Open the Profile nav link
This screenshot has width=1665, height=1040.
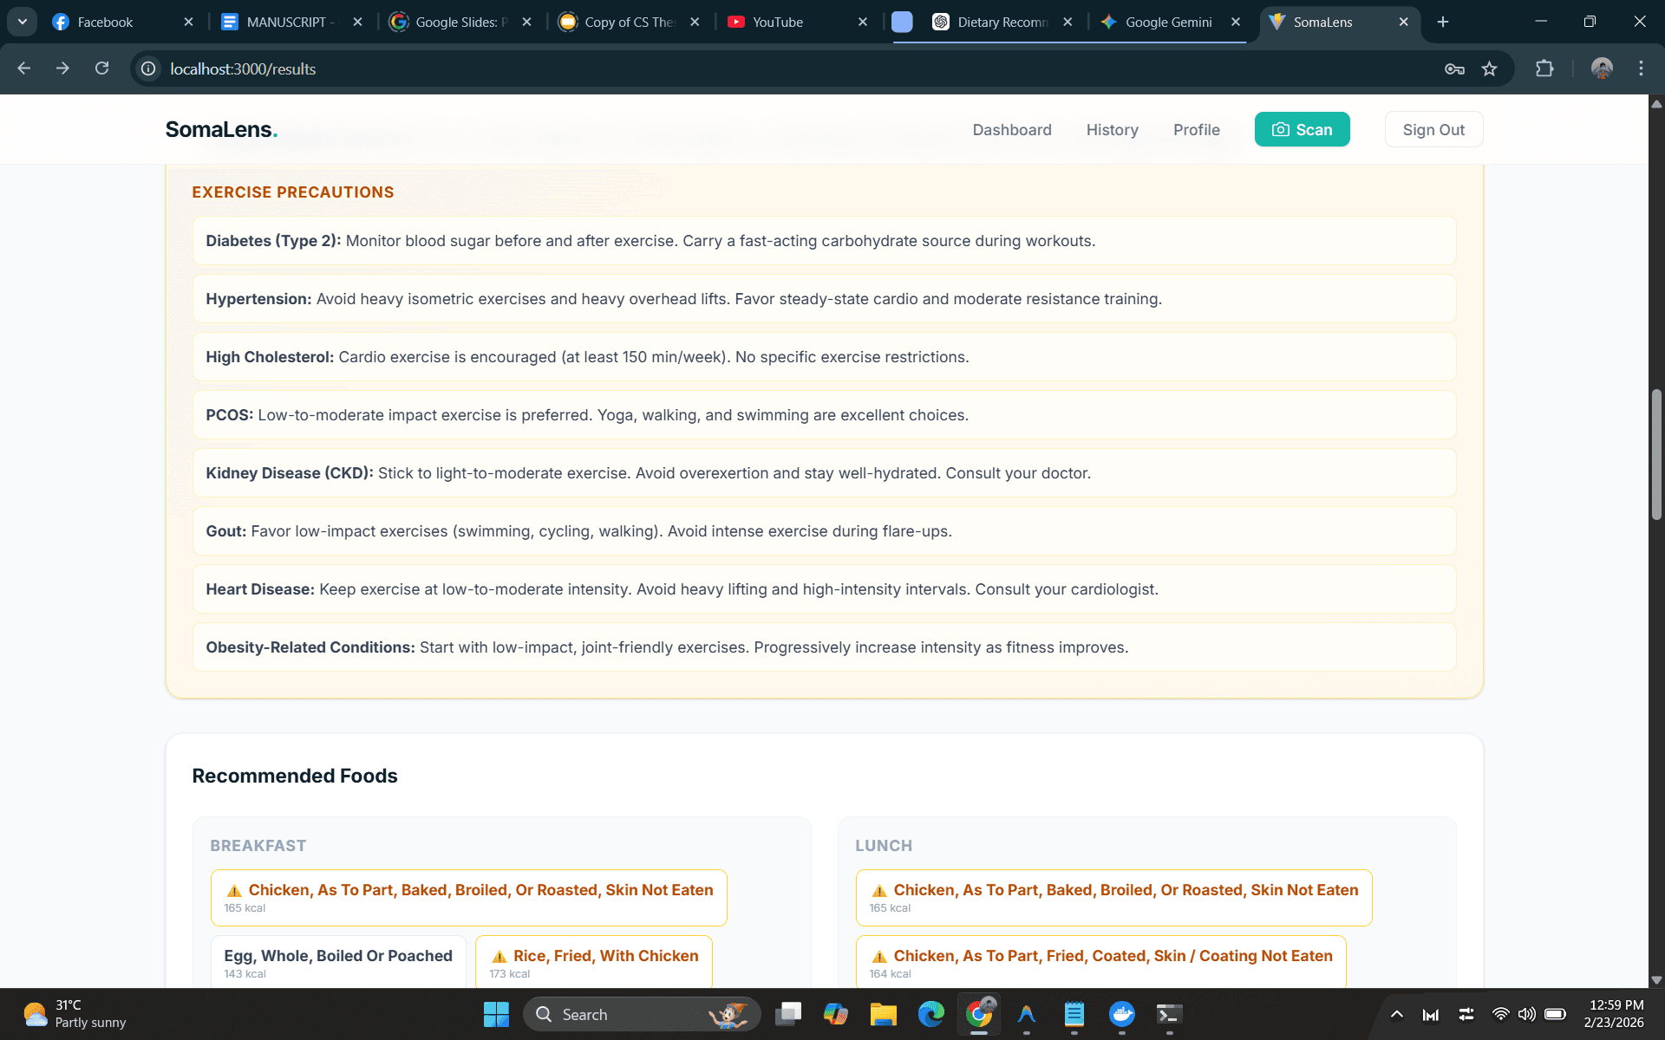click(1196, 129)
